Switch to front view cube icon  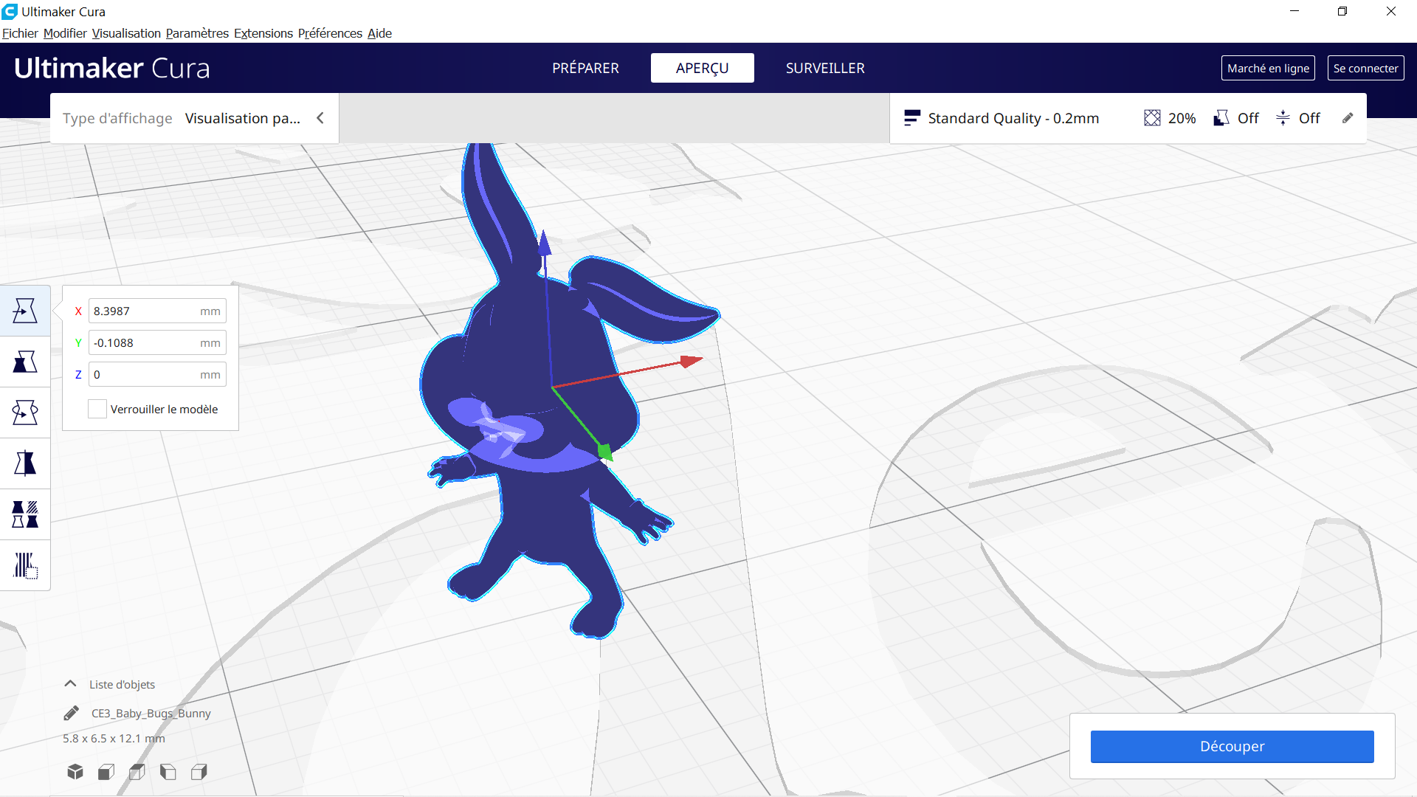106,772
